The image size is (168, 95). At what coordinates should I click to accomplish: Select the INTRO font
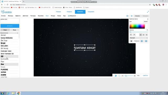(9, 72)
